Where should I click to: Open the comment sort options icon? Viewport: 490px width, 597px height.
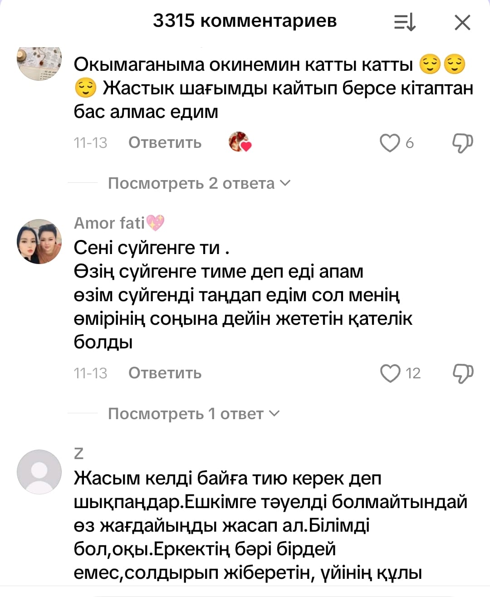point(405,22)
